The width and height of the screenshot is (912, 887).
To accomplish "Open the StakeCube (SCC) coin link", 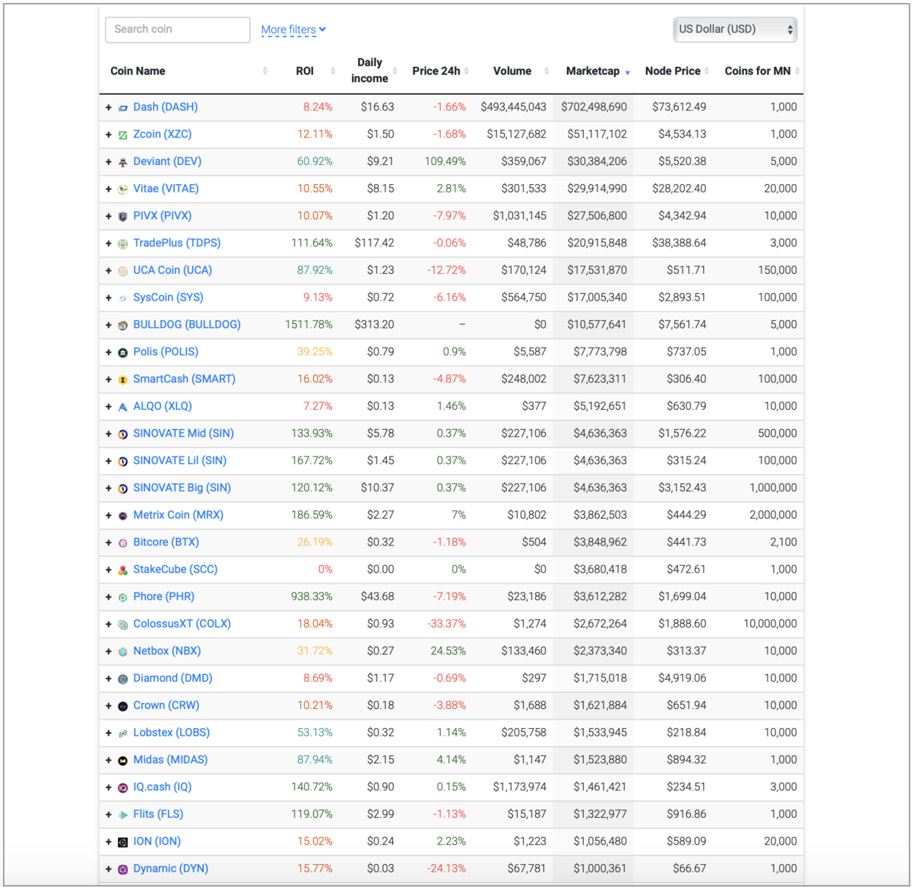I will tap(176, 569).
